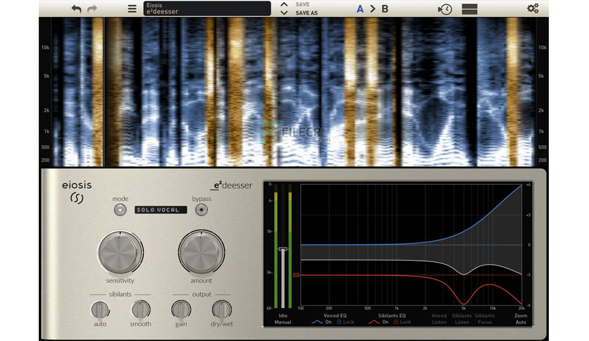Toggle the bypass button
The width and height of the screenshot is (589, 341).
[201, 209]
